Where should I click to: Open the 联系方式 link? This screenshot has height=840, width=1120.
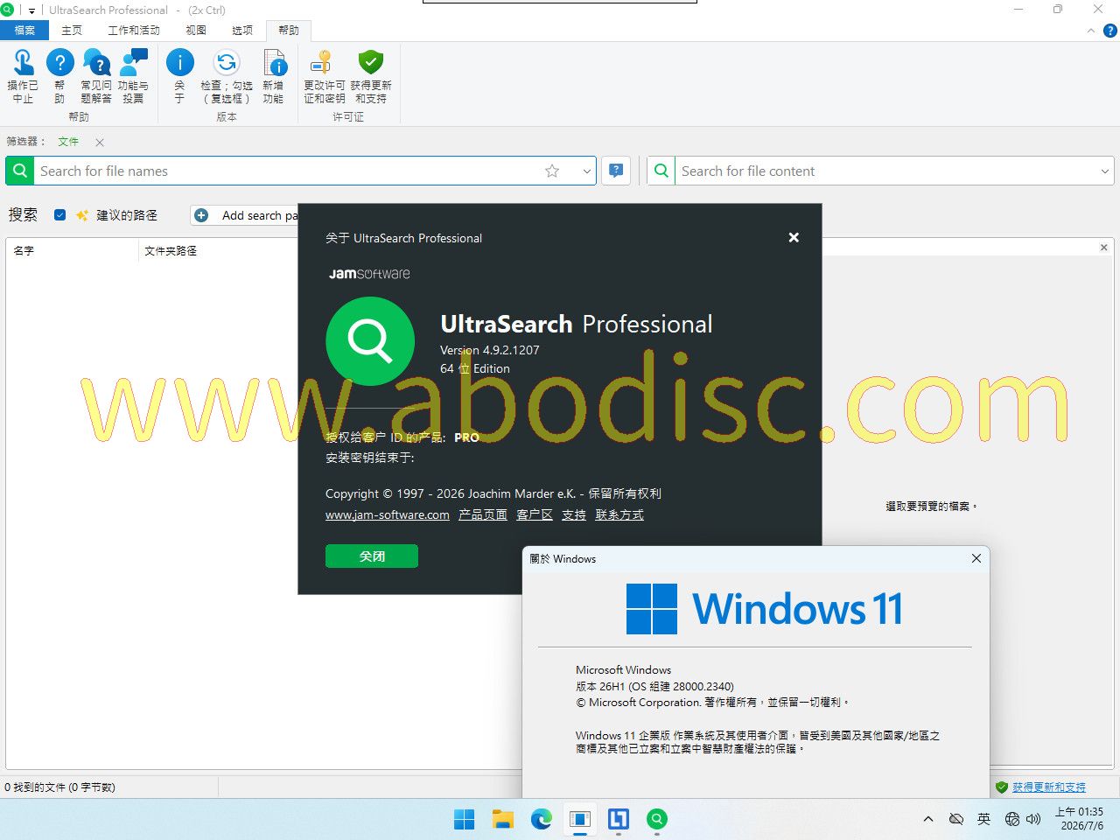pos(619,514)
